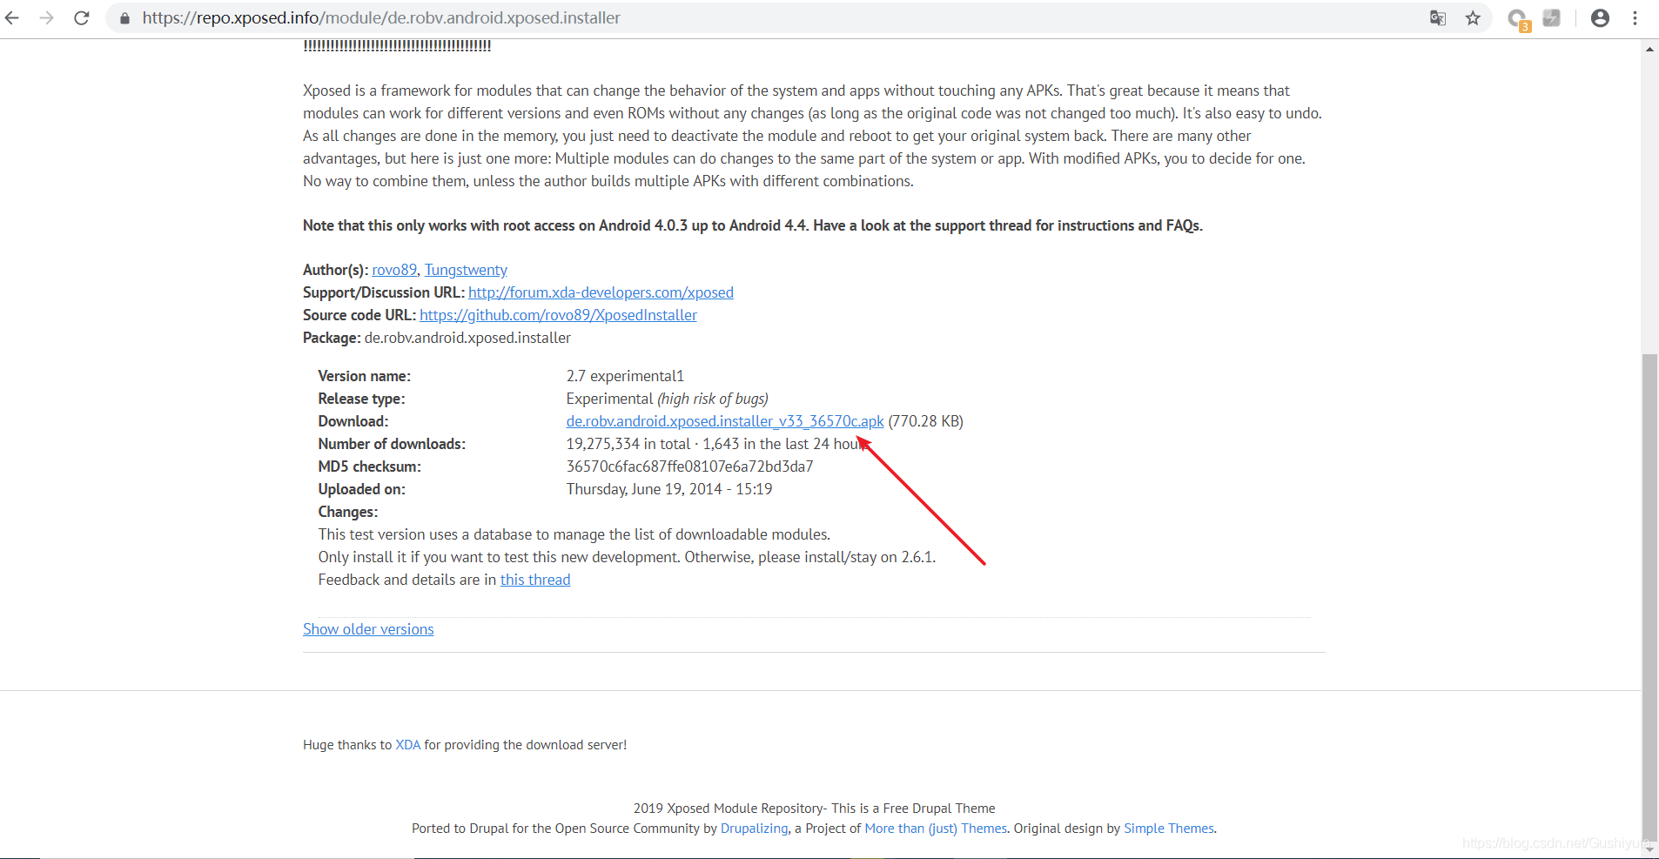Click the '(770.28 KB)' file size text
The height and width of the screenshot is (859, 1659).
[925, 421]
